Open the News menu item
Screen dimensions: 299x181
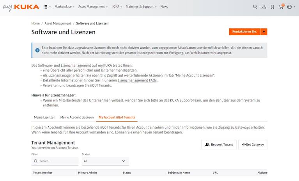(164, 7)
